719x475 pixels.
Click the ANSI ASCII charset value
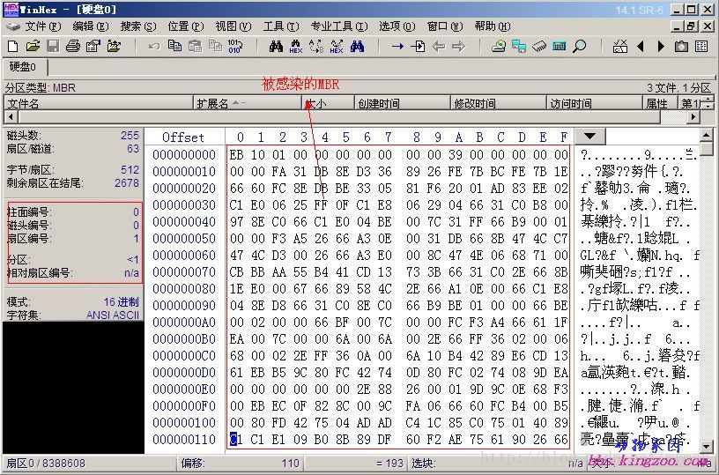tap(113, 315)
